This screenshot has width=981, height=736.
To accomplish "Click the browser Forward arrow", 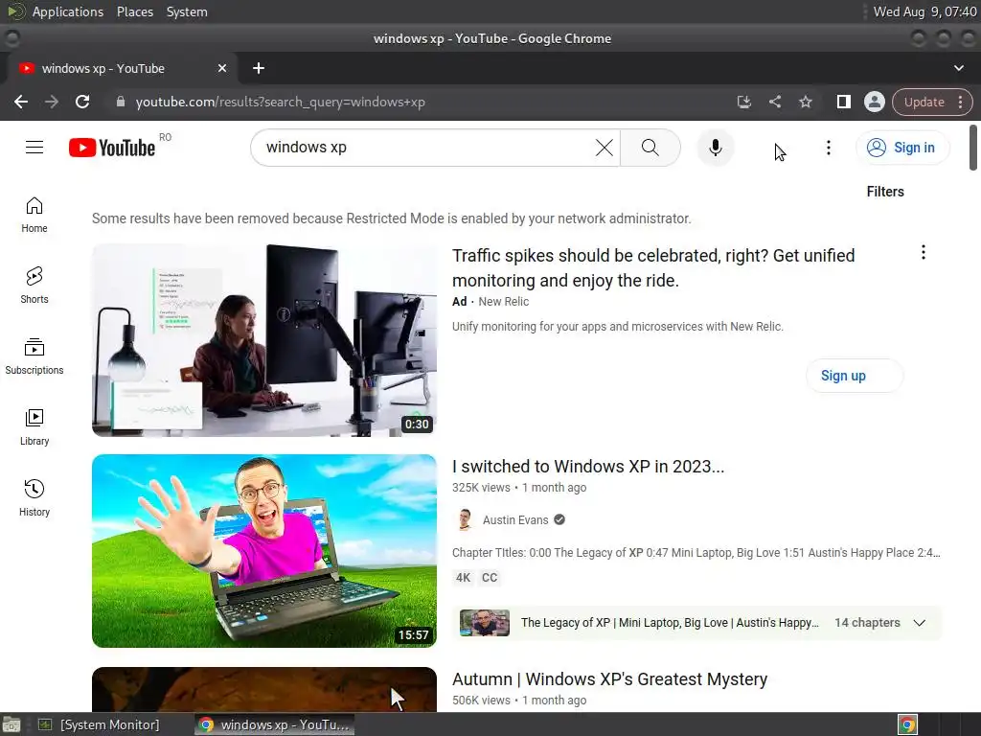I will [52, 102].
